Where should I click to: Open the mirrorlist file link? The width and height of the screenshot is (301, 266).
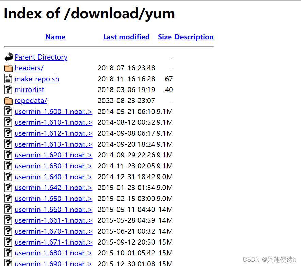29,90
